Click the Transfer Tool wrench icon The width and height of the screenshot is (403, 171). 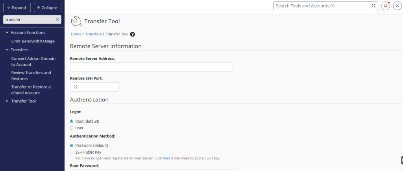click(76, 21)
